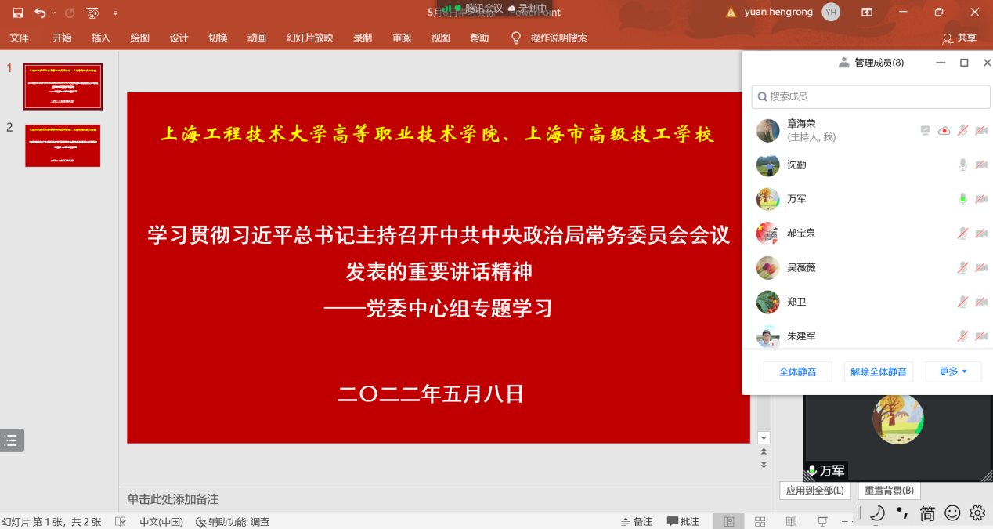Open the Undo history dropdown arrow
Screen dimensions: 993x529
click(x=53, y=13)
